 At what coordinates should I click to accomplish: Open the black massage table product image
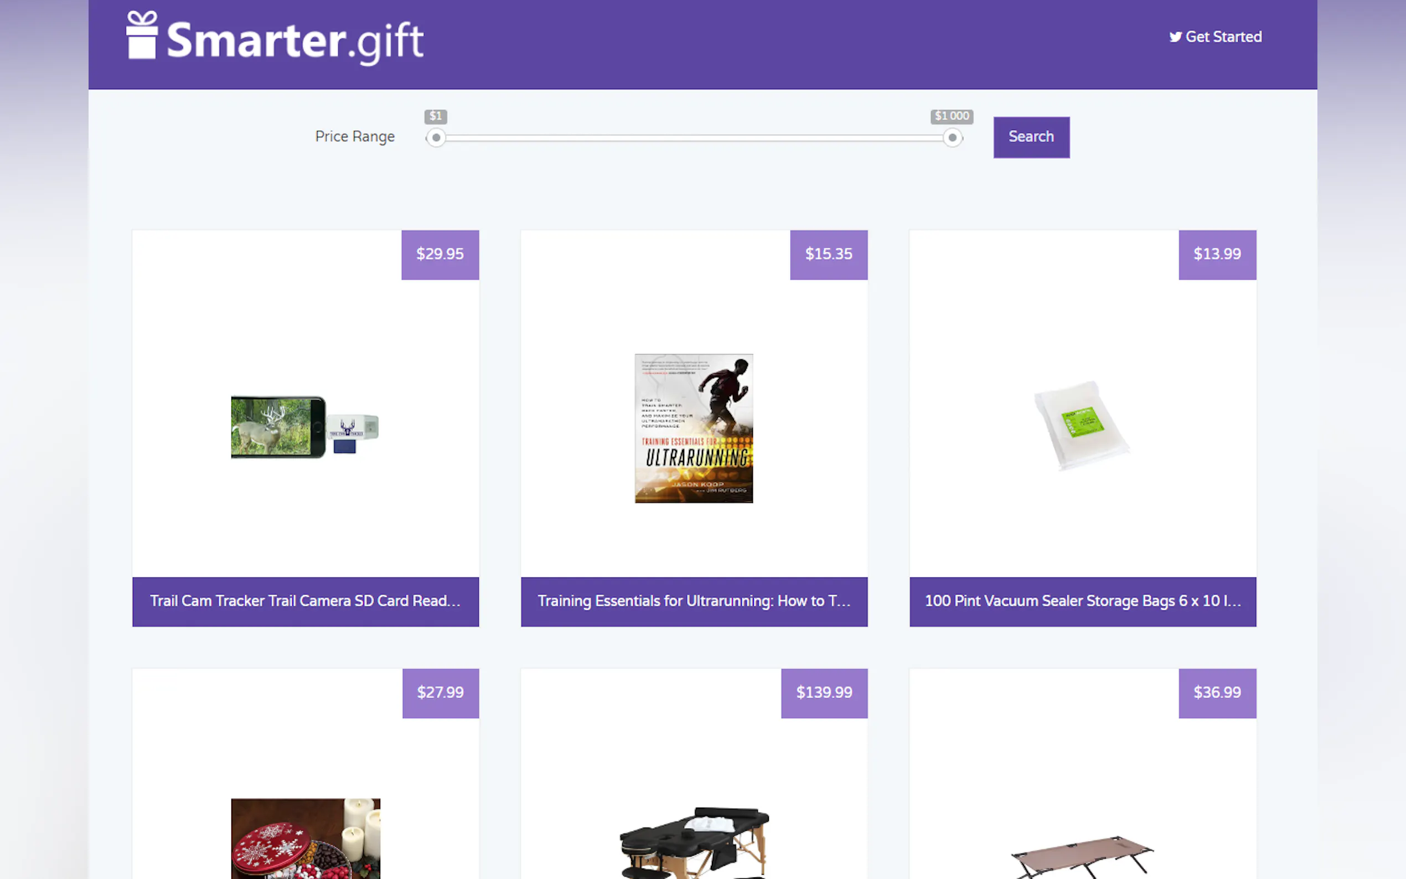(694, 842)
